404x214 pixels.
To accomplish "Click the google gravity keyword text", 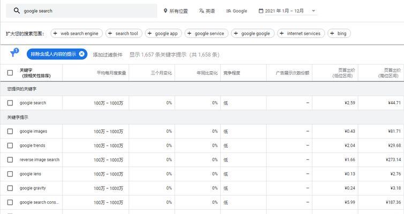I will [33, 188].
